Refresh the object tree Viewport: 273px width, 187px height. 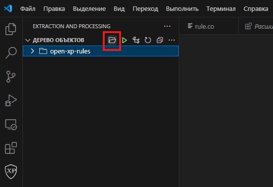(148, 40)
